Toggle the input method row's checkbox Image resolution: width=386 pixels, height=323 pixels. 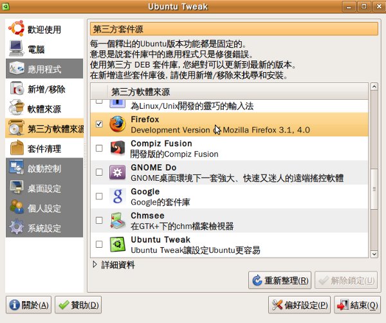tap(99, 101)
